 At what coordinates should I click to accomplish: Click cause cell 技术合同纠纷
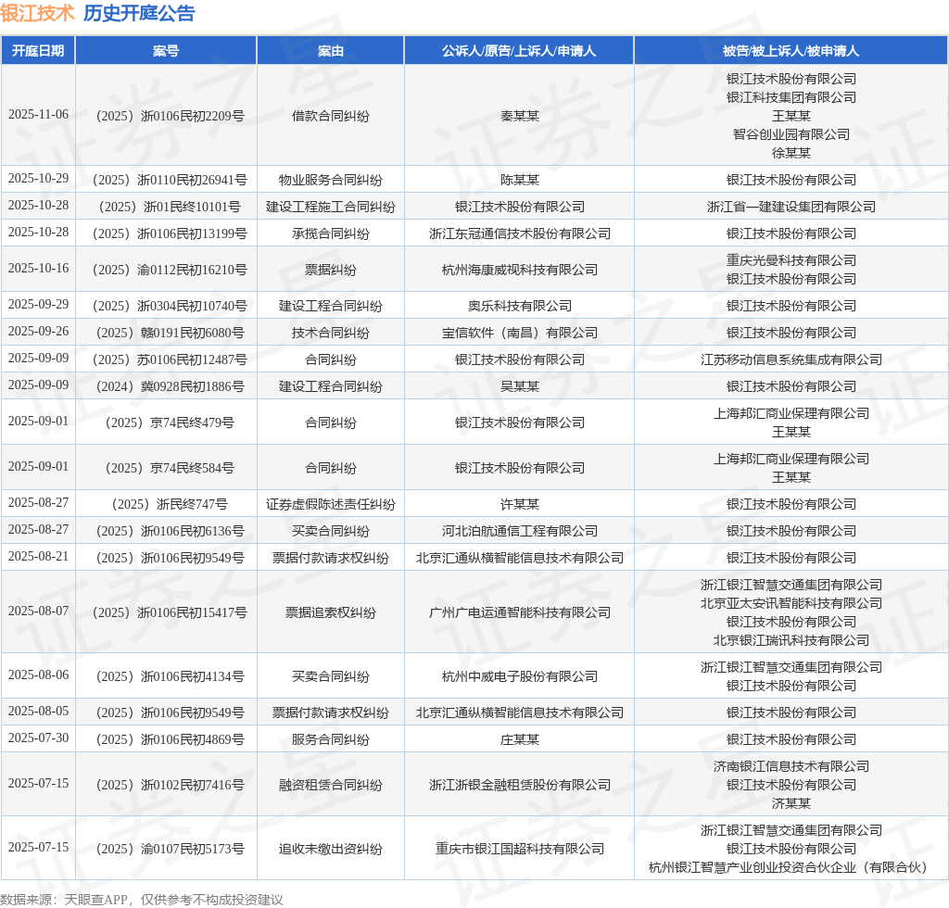tap(331, 333)
